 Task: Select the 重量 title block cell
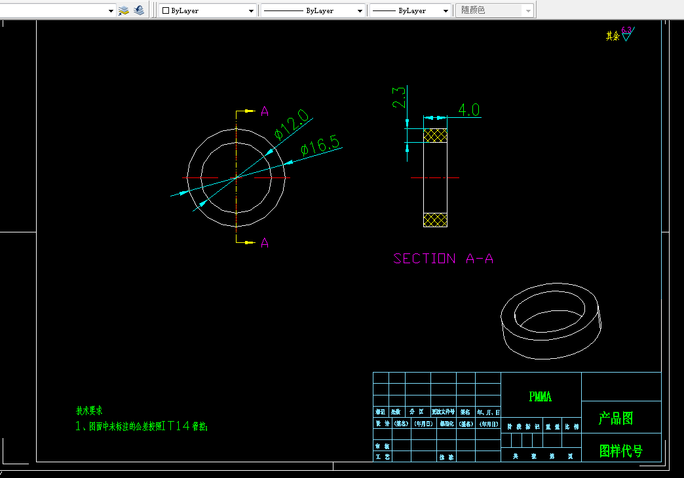553,426
